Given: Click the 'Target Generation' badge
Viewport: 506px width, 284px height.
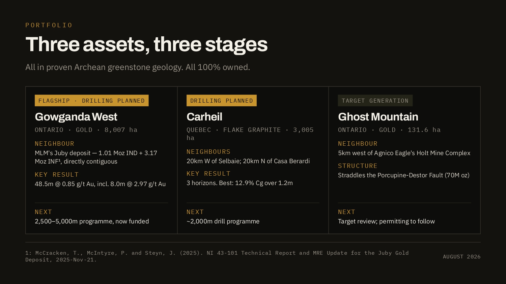Looking at the screenshot, I should (375, 101).
